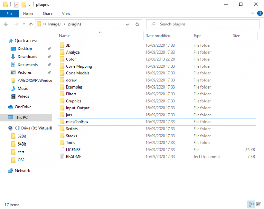The height and width of the screenshot is (209, 264).
Task: Sort by Date modified column header
Action: 157,36
